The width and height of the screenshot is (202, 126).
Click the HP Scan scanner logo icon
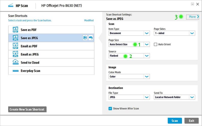point(11,6)
